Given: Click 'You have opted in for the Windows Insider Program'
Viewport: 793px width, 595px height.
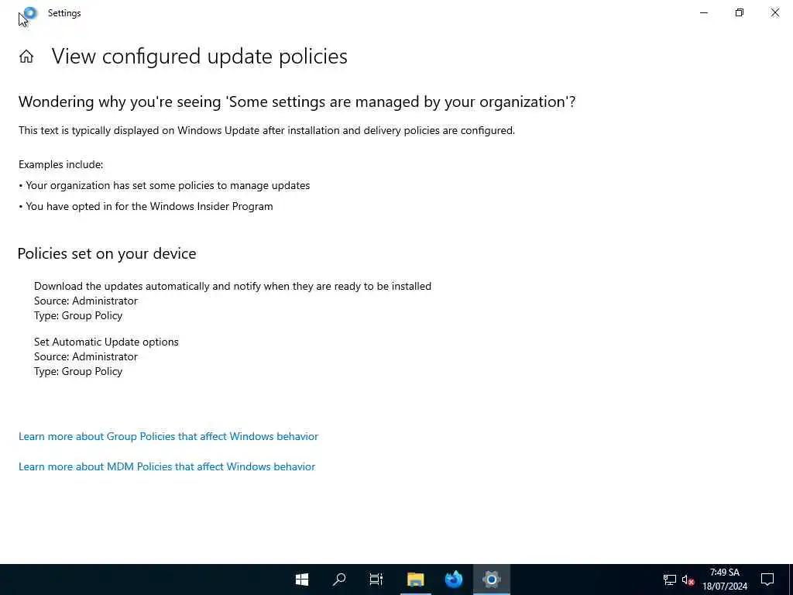Looking at the screenshot, I should (x=149, y=206).
